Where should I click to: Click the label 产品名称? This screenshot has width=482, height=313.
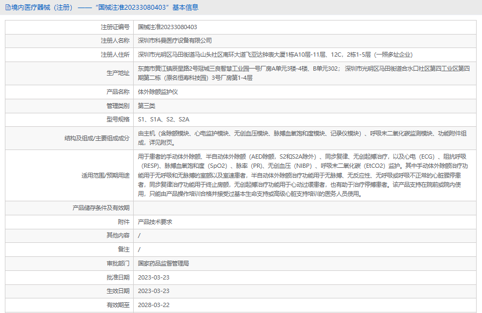[x=118, y=92]
